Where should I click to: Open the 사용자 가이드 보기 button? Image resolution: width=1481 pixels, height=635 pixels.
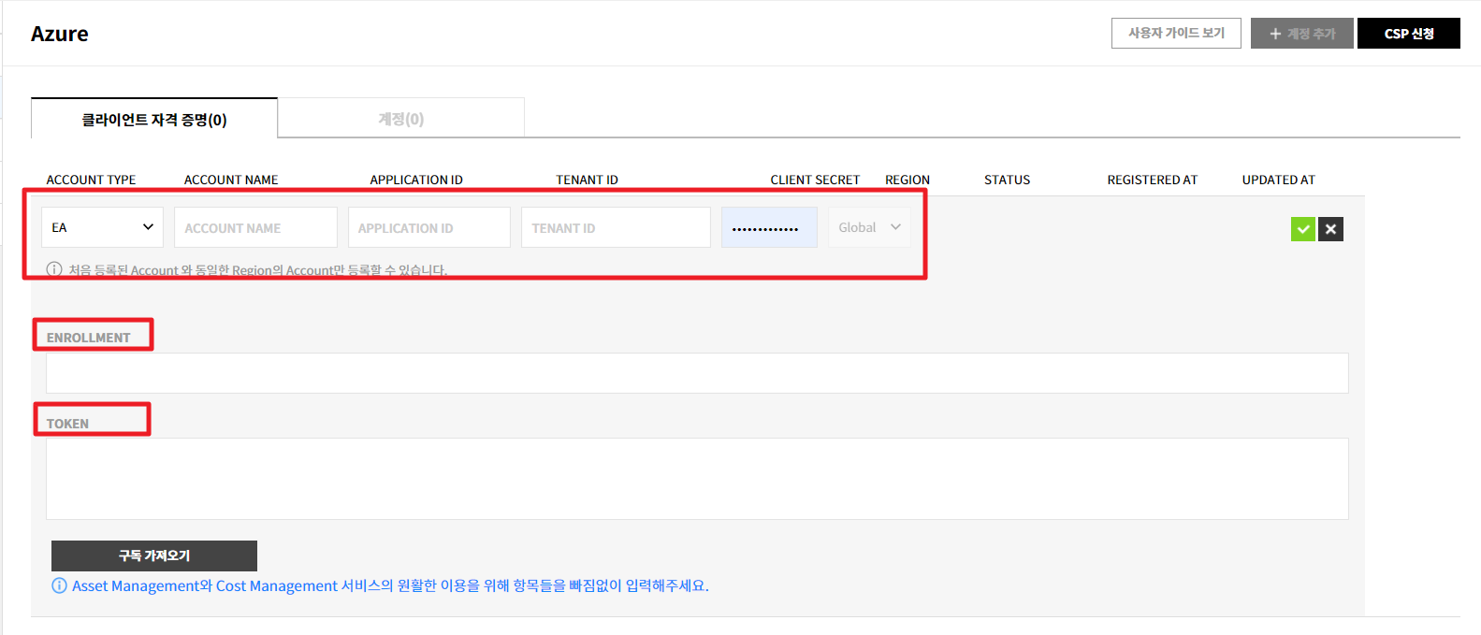pyautogui.click(x=1176, y=34)
